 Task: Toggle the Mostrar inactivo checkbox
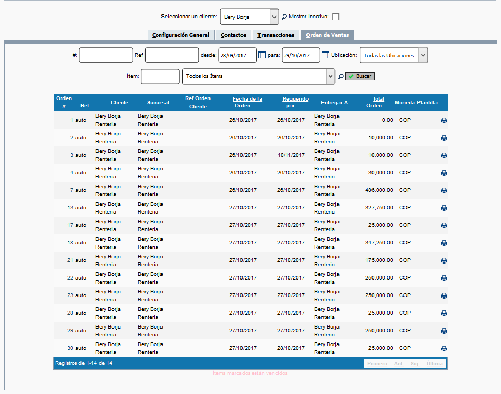click(x=336, y=17)
